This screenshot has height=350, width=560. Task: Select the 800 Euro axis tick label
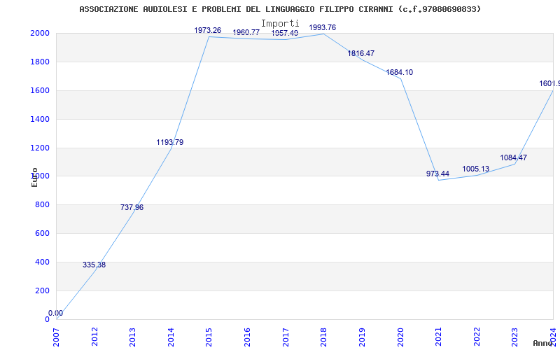pyautogui.click(x=42, y=204)
